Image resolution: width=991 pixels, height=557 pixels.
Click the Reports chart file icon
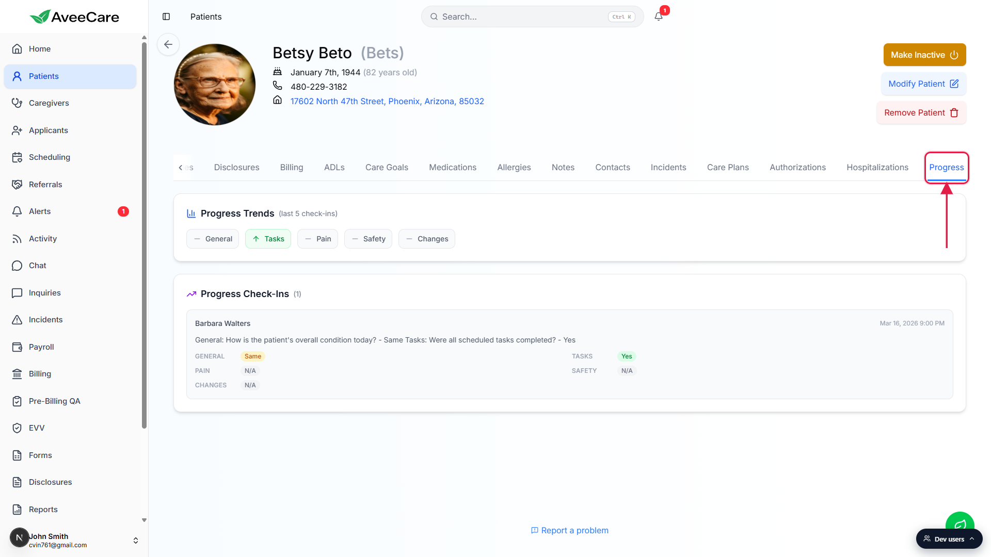click(x=17, y=510)
